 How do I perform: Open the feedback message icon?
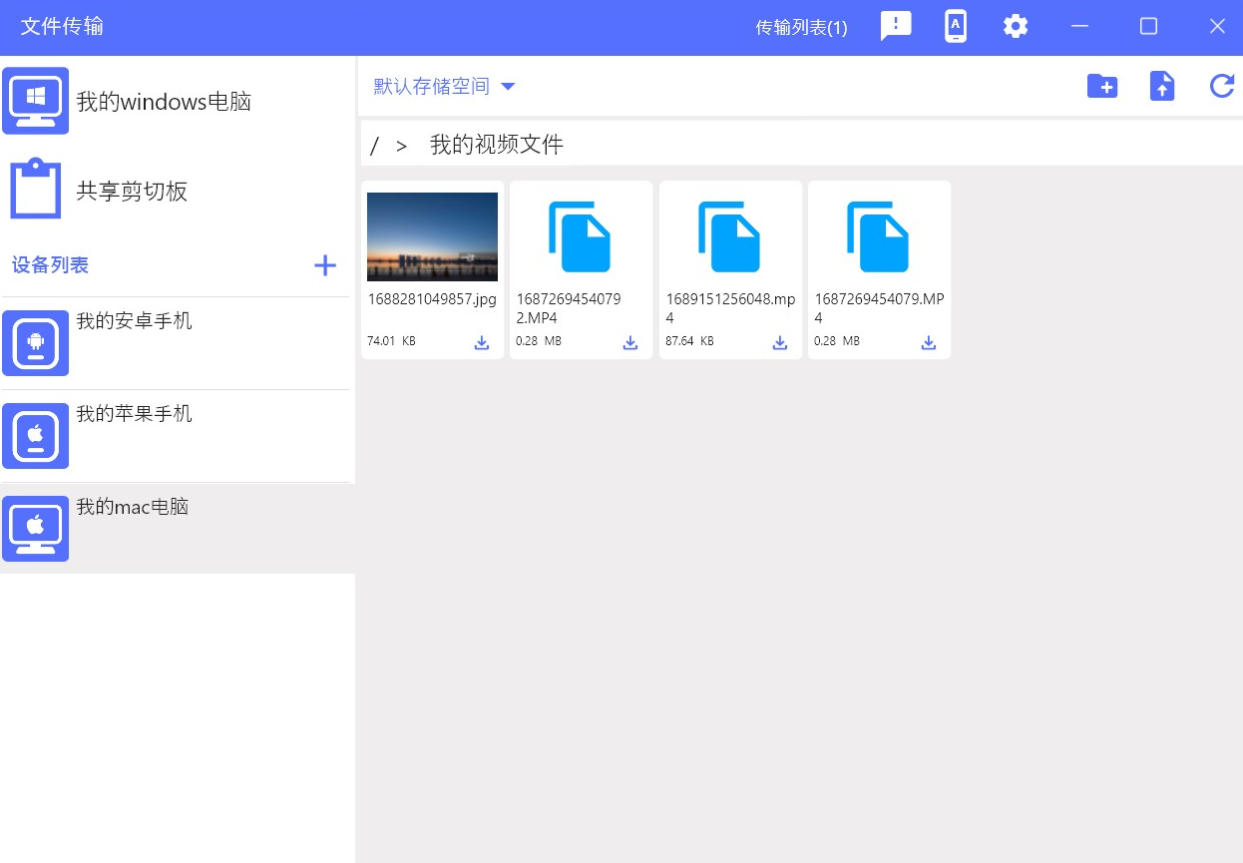pos(896,27)
